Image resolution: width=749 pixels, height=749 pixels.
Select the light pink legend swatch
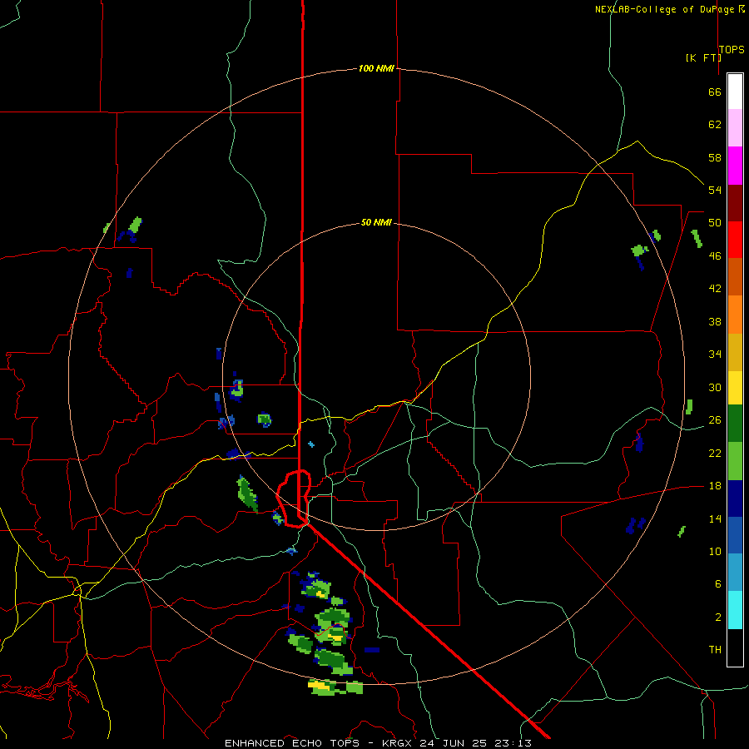[735, 127]
